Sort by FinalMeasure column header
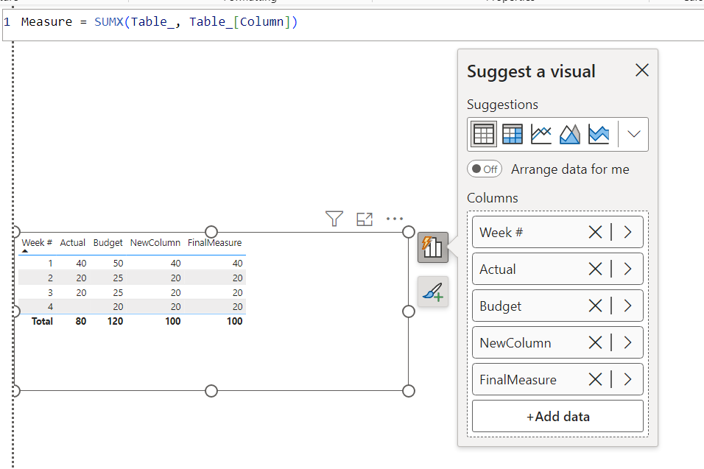Screen dimensions: 704x469 coord(214,242)
